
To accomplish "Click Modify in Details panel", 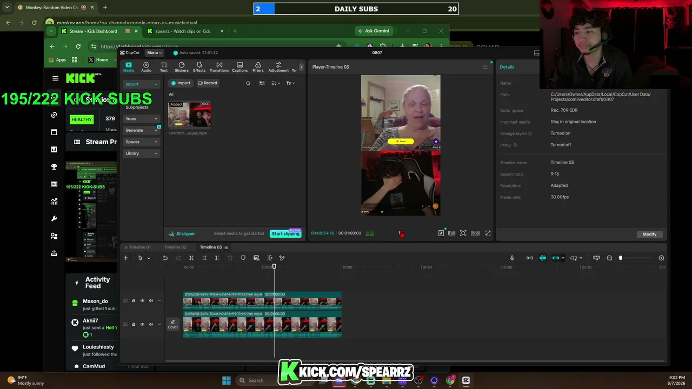I will (649, 234).
